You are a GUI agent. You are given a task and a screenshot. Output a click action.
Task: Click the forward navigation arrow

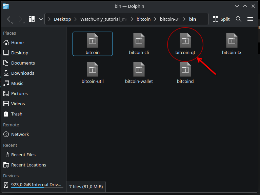point(20,19)
